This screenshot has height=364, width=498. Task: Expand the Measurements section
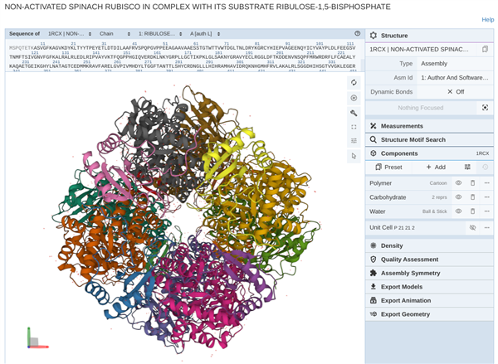[x=429, y=126]
